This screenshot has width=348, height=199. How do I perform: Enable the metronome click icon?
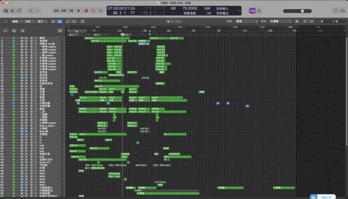(x=259, y=11)
